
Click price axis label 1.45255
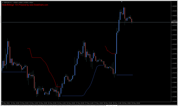(x=175, y=40)
